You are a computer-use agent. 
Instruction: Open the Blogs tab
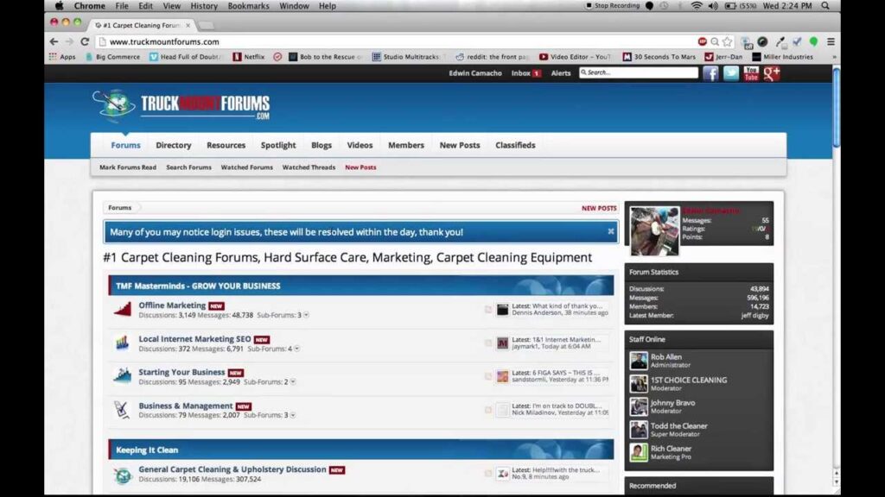coord(322,145)
